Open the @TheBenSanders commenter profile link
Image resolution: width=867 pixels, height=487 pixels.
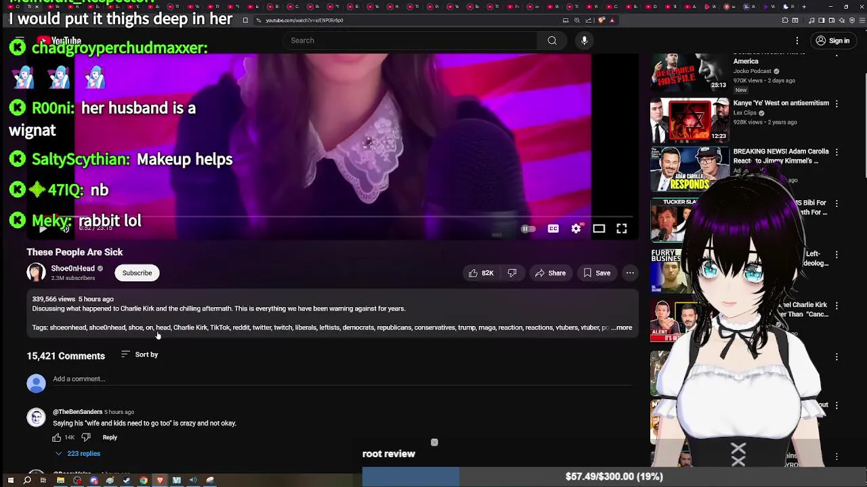[77, 412]
